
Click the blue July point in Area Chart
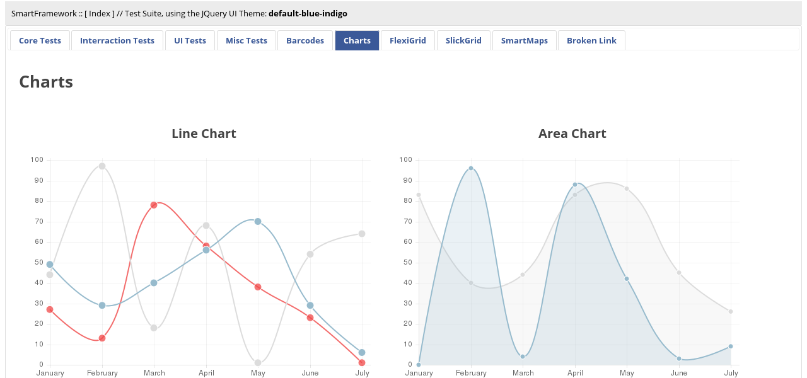tap(731, 346)
